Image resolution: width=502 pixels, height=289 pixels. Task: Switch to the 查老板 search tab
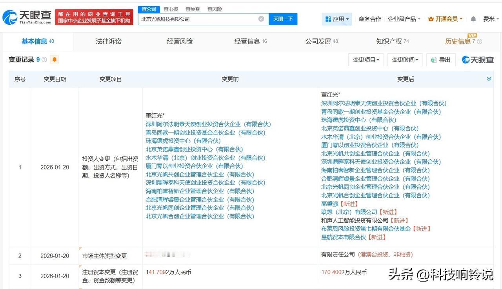pyautogui.click(x=171, y=9)
